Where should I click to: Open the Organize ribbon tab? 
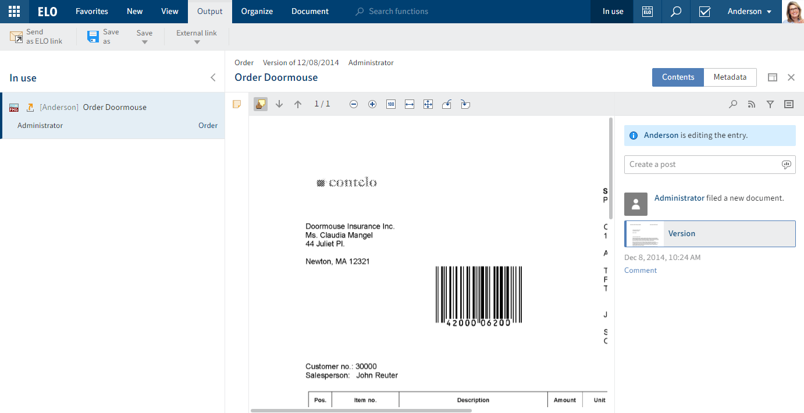click(x=257, y=12)
